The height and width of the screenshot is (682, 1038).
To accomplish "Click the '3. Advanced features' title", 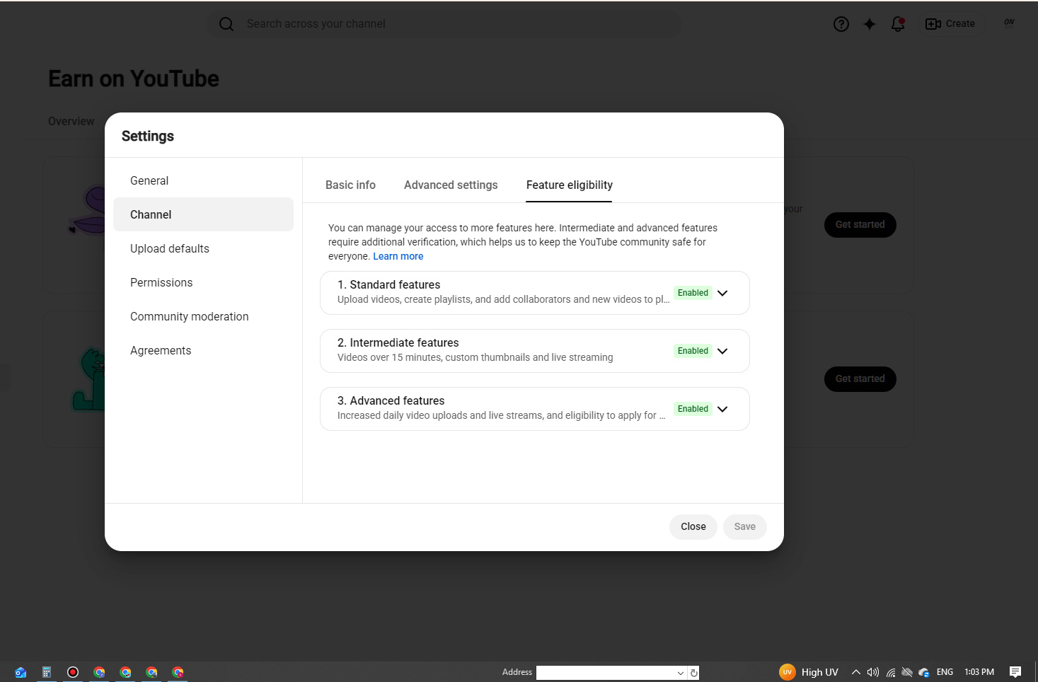I will coord(391,400).
